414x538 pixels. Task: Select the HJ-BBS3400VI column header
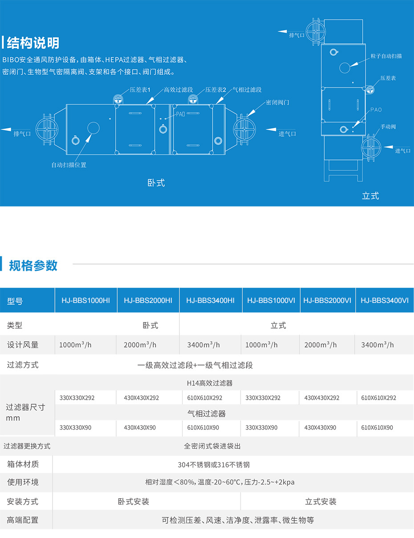384,300
